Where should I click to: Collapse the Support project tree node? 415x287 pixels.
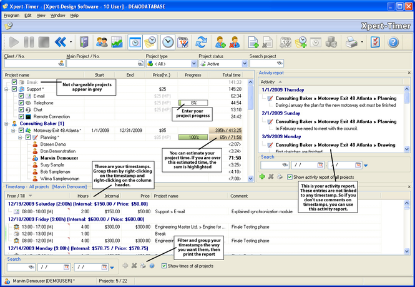(6, 89)
